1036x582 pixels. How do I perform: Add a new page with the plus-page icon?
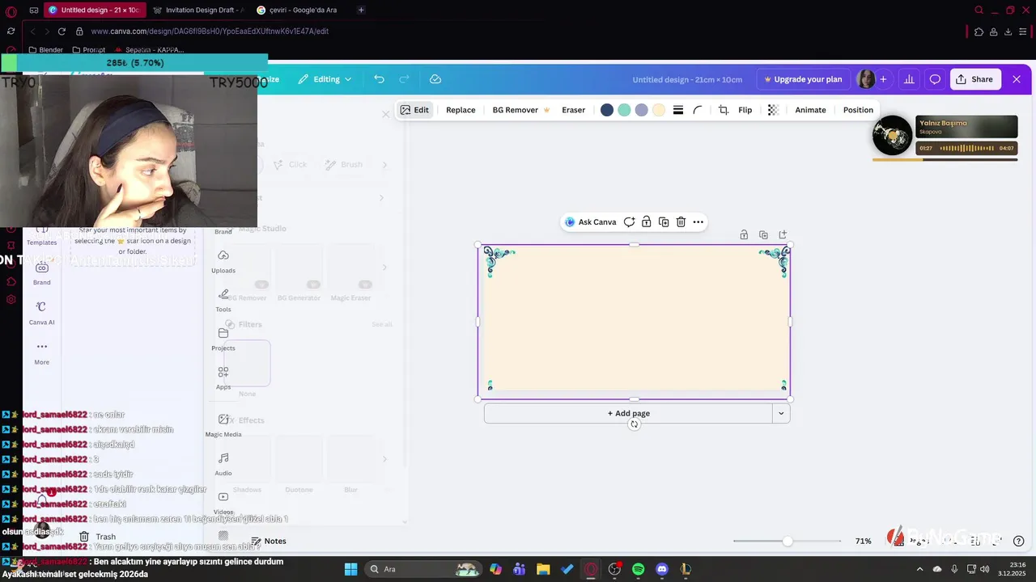[x=783, y=235]
